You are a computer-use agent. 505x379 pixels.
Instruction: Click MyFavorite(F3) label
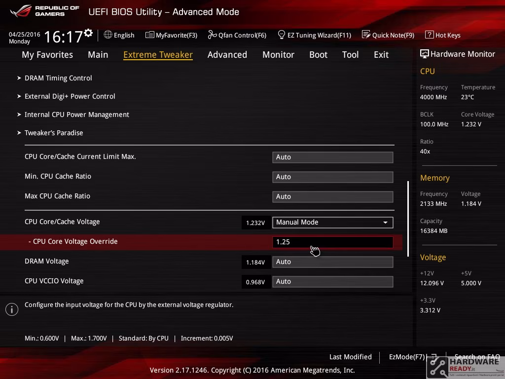pyautogui.click(x=177, y=35)
